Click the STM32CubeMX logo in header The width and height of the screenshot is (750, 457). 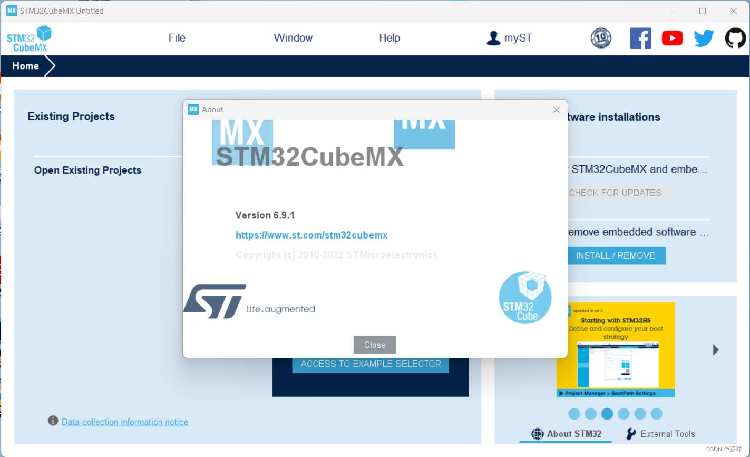30,39
